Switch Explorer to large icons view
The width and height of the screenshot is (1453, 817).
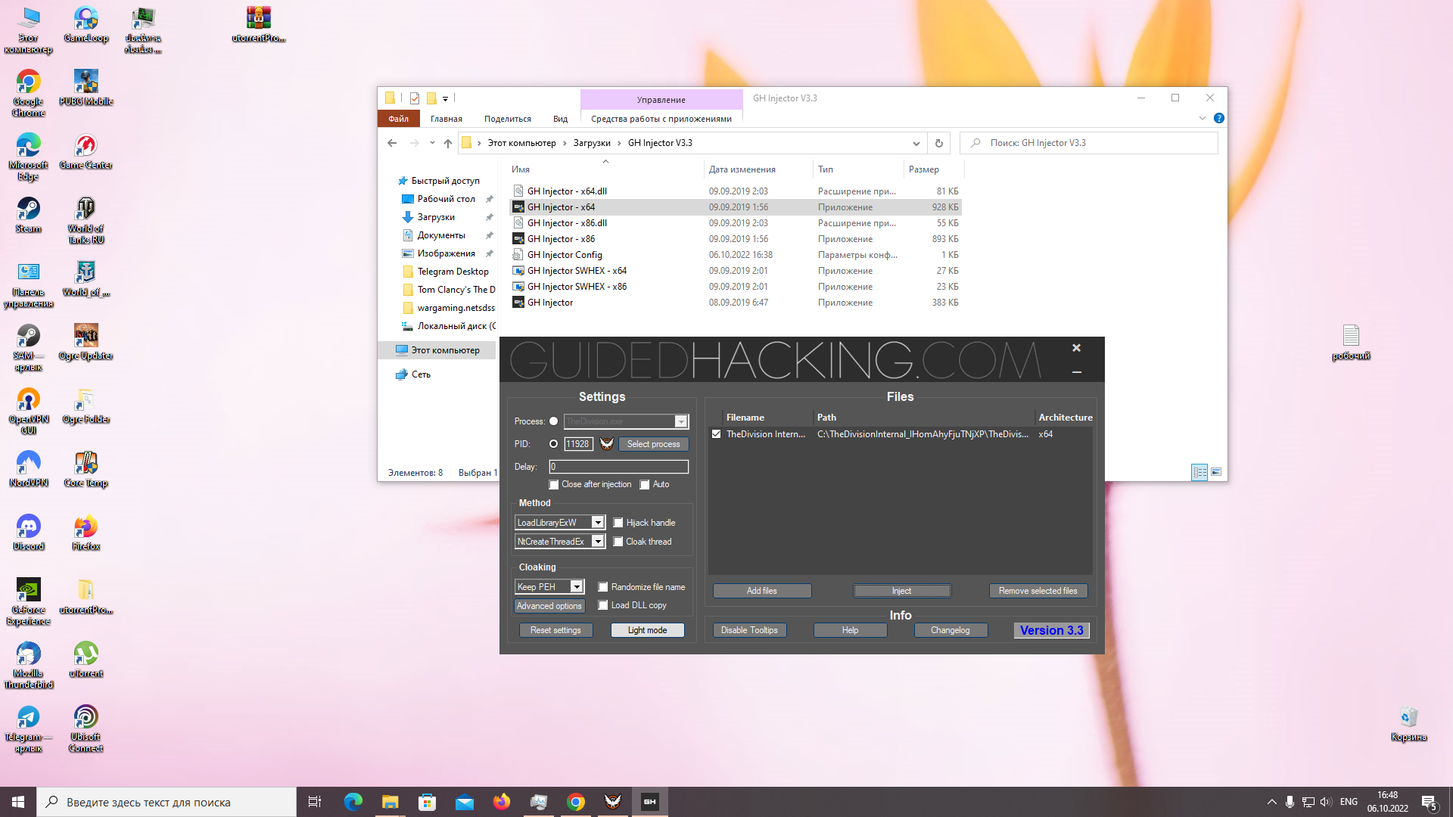tap(1216, 472)
